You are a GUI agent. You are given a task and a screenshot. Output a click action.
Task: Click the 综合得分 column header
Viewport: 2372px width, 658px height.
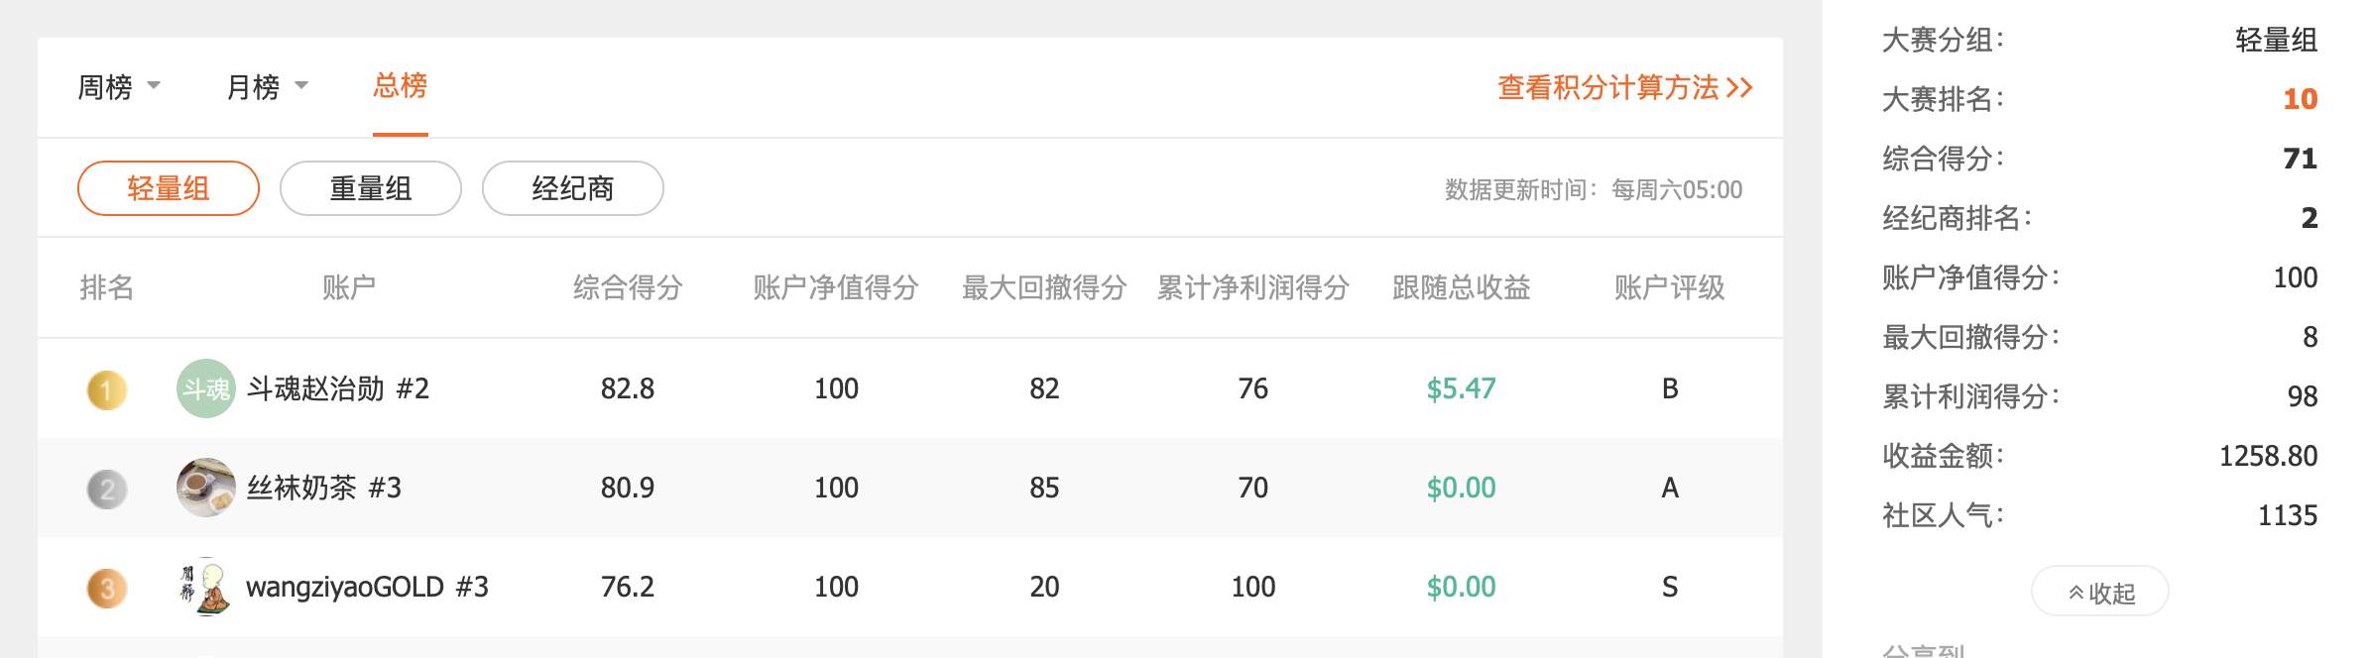click(628, 287)
